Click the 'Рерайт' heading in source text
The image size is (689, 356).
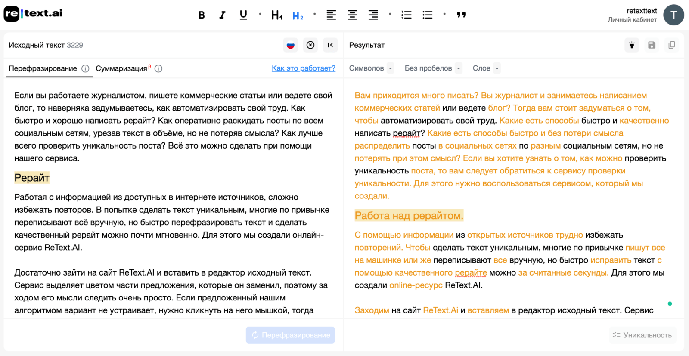(x=32, y=177)
